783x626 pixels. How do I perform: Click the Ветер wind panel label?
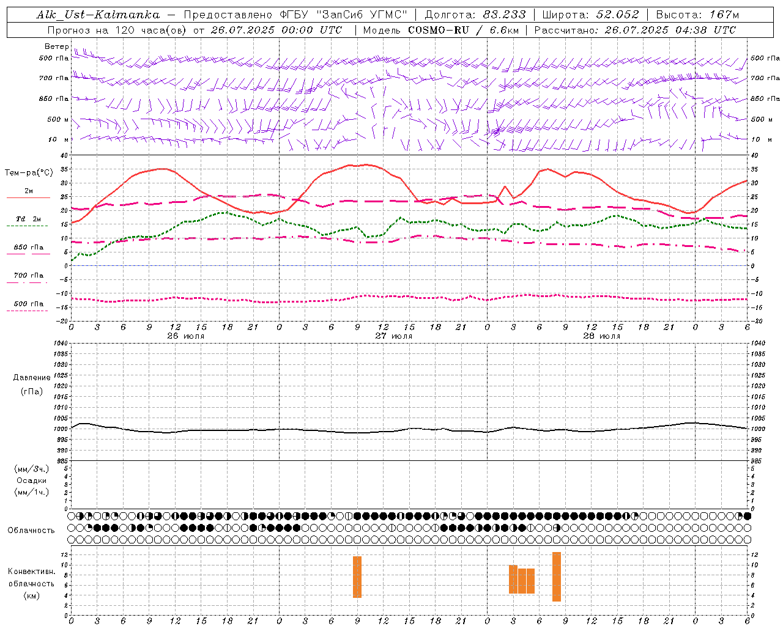[x=57, y=46]
